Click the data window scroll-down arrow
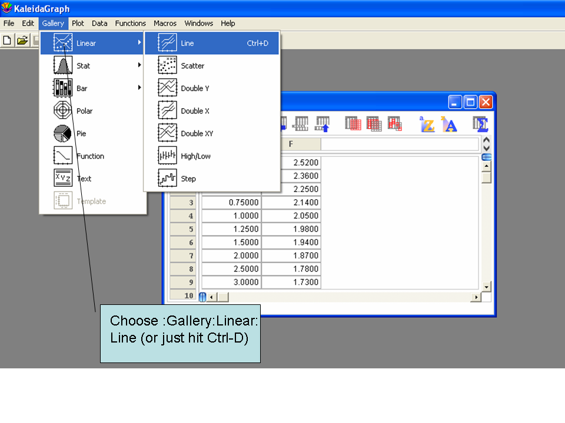Image resolution: width=565 pixels, height=423 pixels. pos(487,287)
